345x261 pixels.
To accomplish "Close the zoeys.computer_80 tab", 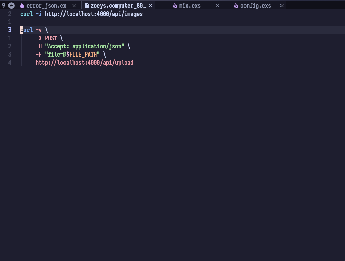I will 150,6.
